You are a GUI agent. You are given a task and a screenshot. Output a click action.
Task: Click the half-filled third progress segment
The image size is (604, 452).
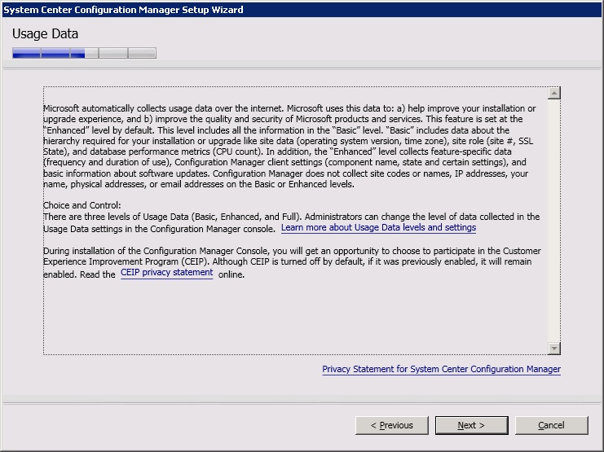click(84, 54)
